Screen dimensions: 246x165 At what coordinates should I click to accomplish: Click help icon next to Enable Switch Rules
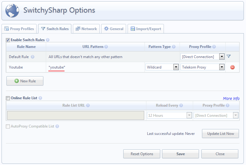pos(48,40)
